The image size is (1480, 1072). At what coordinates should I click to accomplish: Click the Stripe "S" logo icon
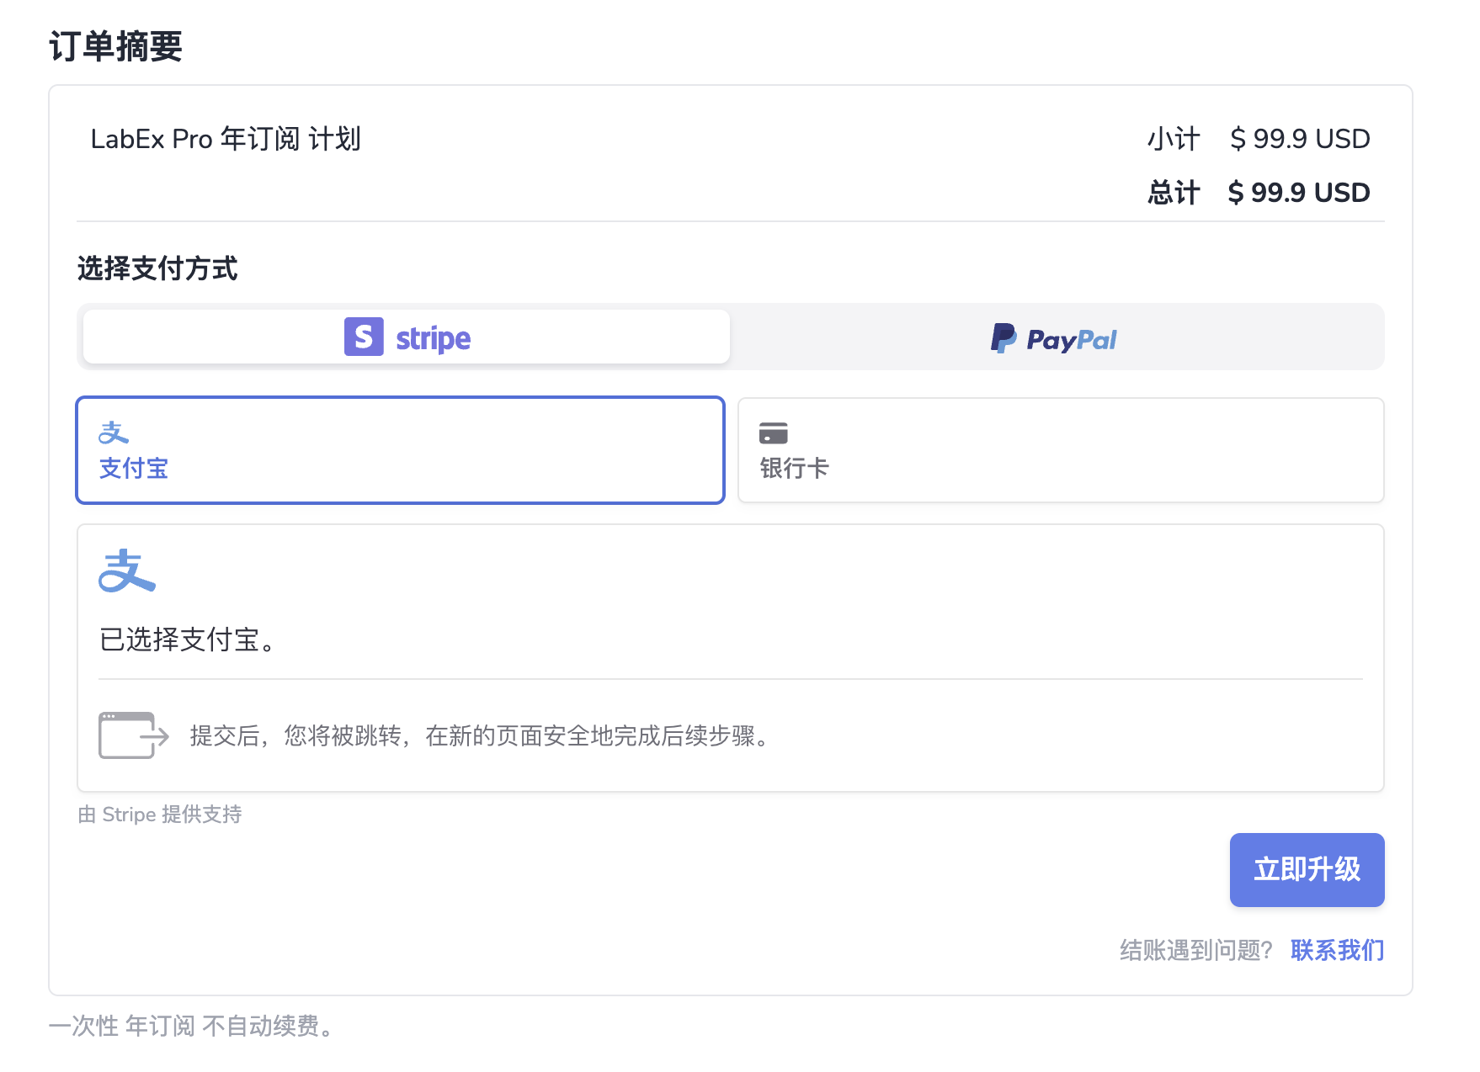362,337
